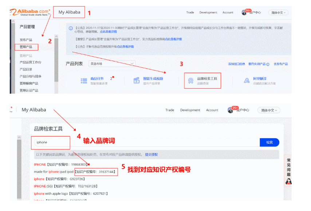Open Account menu on product list page

click(x=228, y=12)
